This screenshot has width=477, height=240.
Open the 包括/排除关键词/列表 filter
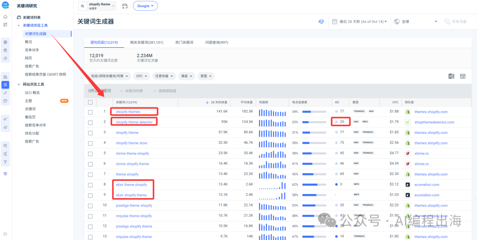(x=110, y=76)
